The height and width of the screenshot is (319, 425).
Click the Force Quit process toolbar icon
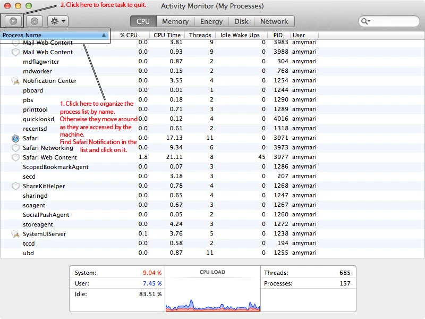pyautogui.click(x=13, y=21)
